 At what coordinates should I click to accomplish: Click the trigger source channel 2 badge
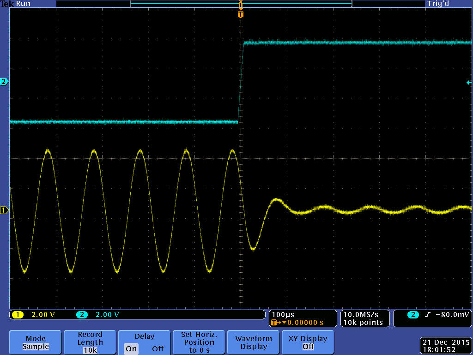(413, 315)
